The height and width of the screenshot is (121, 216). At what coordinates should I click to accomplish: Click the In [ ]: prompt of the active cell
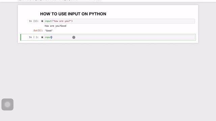click(34, 37)
